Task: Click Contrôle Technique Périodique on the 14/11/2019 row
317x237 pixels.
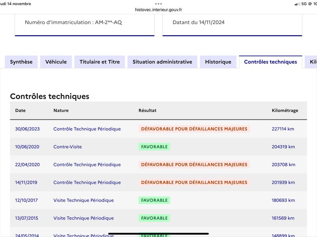Action: [87, 182]
